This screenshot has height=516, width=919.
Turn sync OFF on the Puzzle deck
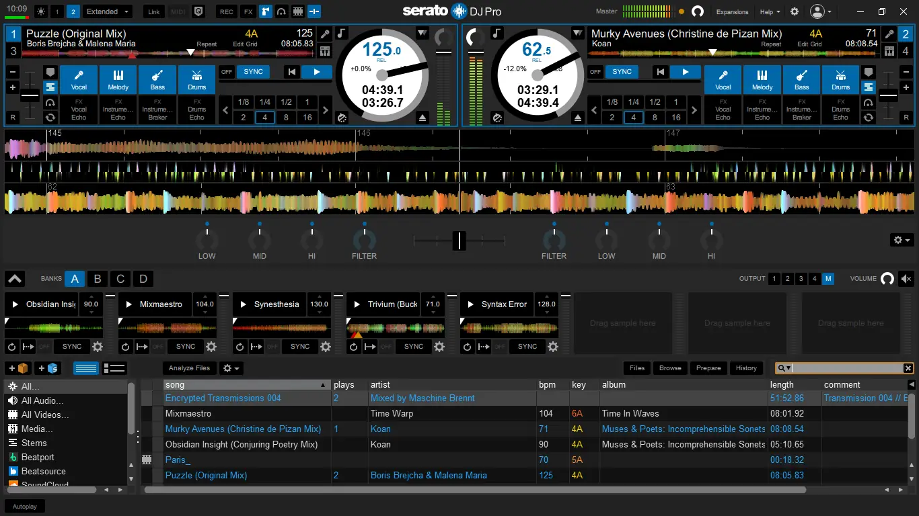click(227, 72)
